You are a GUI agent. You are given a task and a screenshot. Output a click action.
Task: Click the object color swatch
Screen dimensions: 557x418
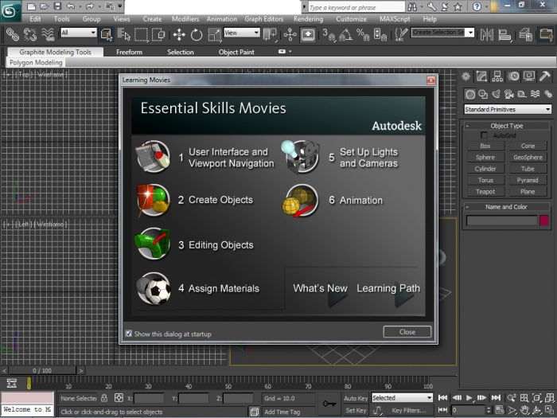tap(544, 221)
